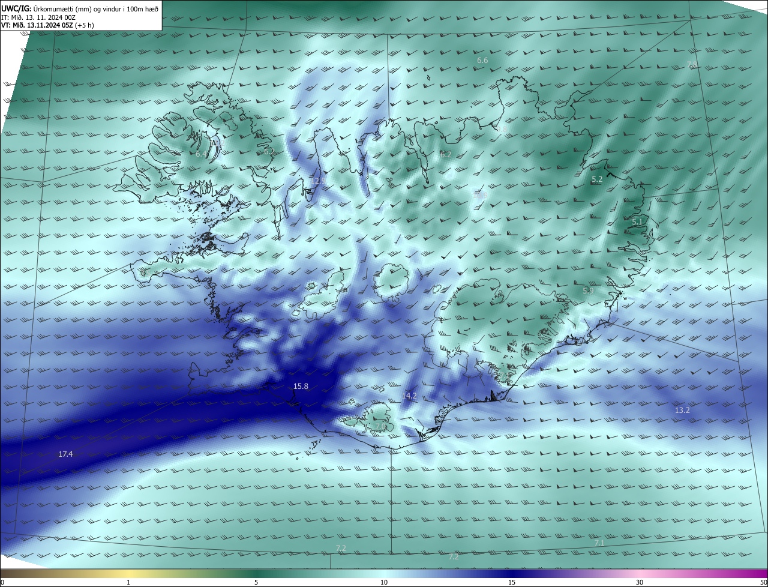
Task: Click the 15.8 precipitation value on the map
Action: (301, 386)
